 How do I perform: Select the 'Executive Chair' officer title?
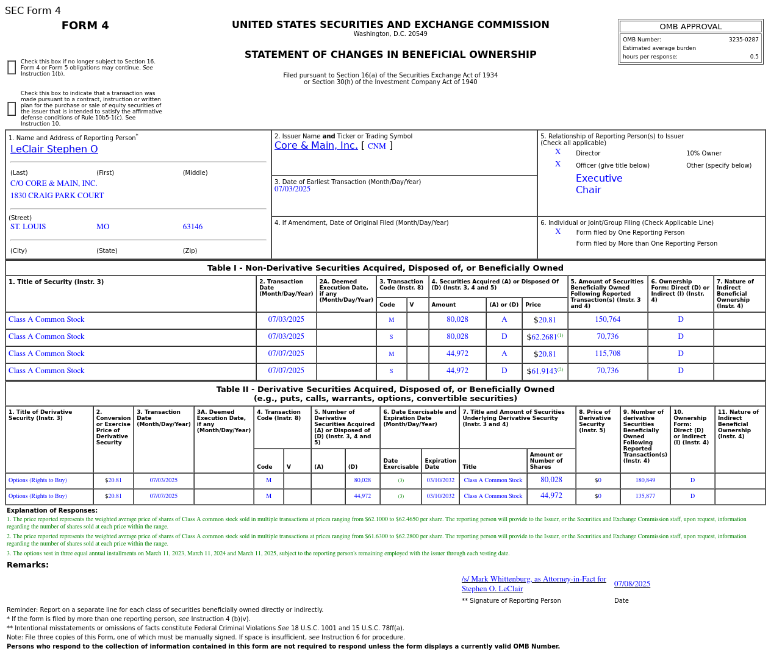tap(599, 184)
